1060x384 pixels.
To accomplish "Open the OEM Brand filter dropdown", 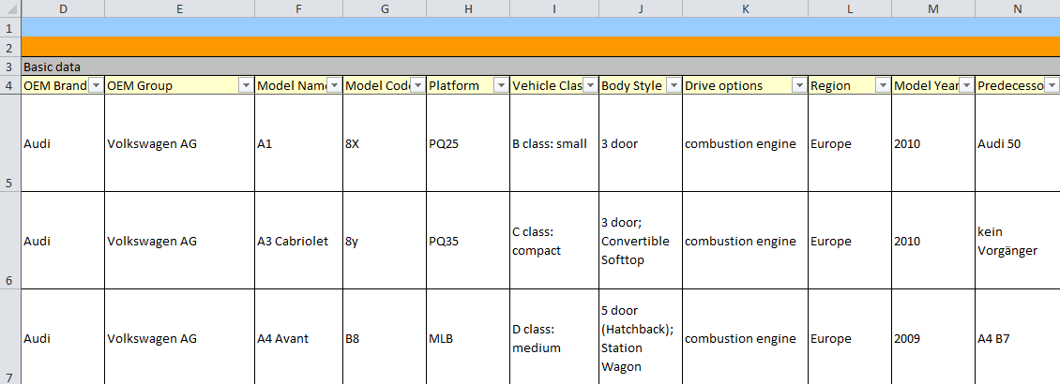I will pyautogui.click(x=96, y=86).
